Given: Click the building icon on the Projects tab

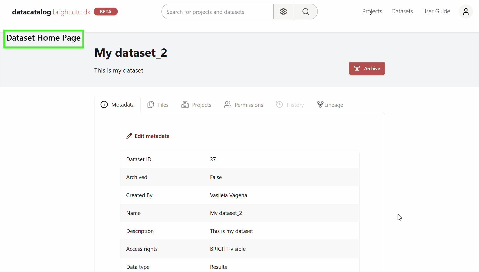Looking at the screenshot, I should pyautogui.click(x=185, y=104).
